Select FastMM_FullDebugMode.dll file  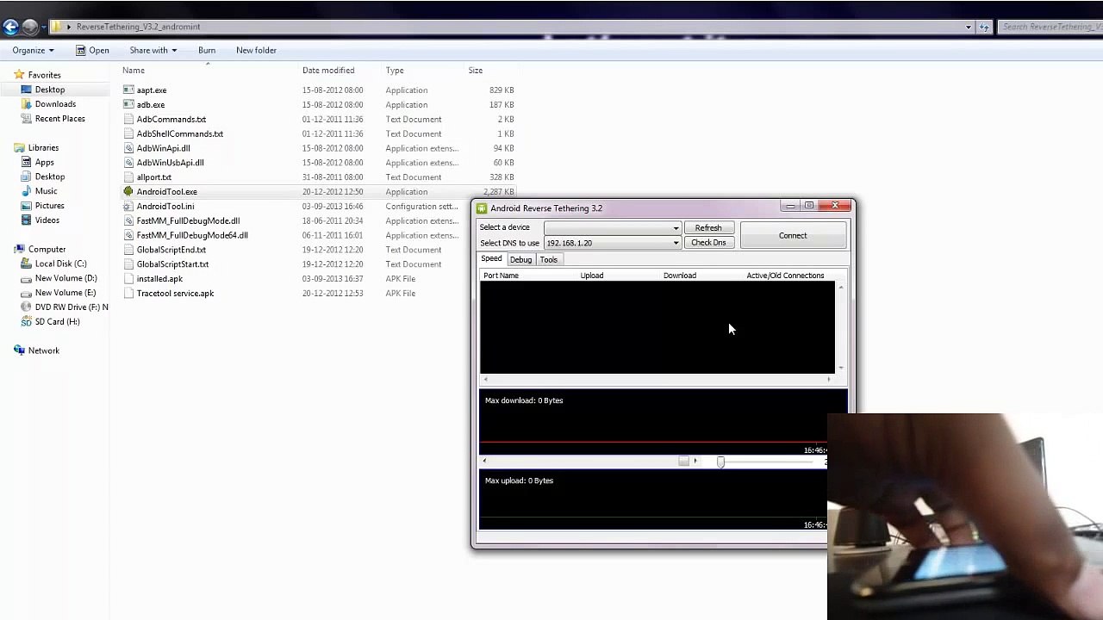(188, 220)
